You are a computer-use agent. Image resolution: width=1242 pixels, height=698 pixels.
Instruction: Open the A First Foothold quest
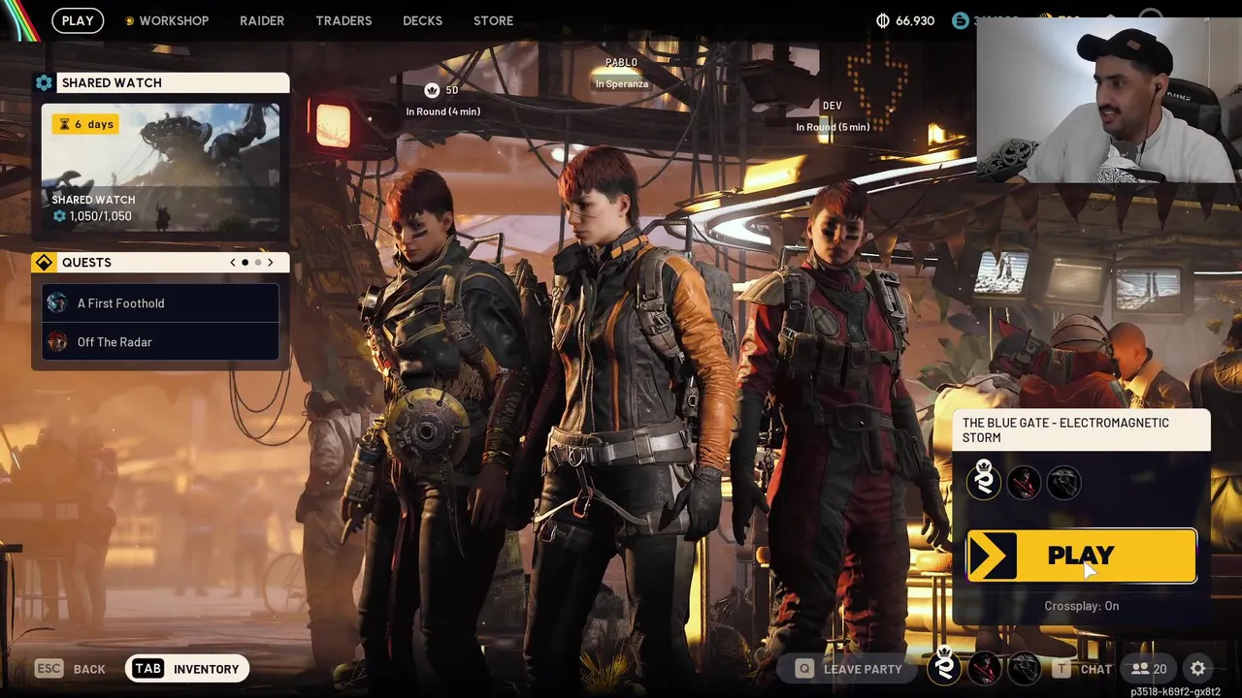[161, 303]
